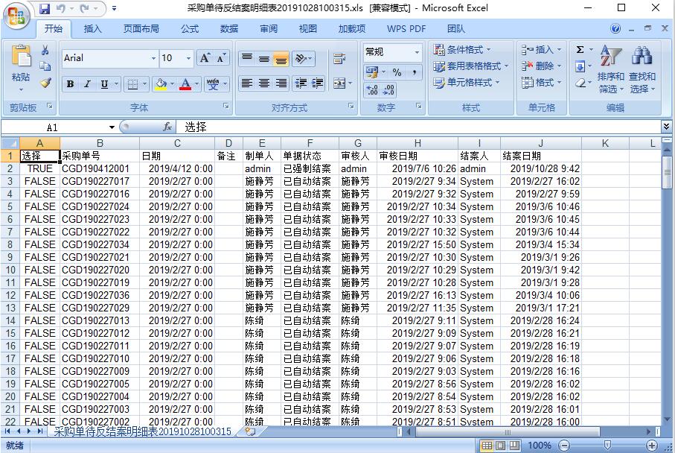Viewport: 675px width, 453px height.
Task: Apply the yellow fill color swatch
Action: (161, 84)
